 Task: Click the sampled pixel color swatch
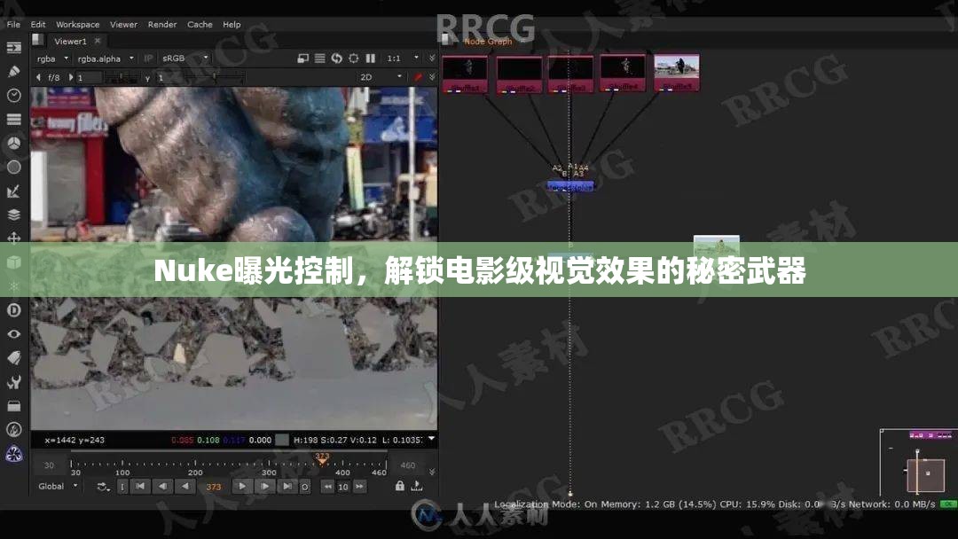[282, 440]
